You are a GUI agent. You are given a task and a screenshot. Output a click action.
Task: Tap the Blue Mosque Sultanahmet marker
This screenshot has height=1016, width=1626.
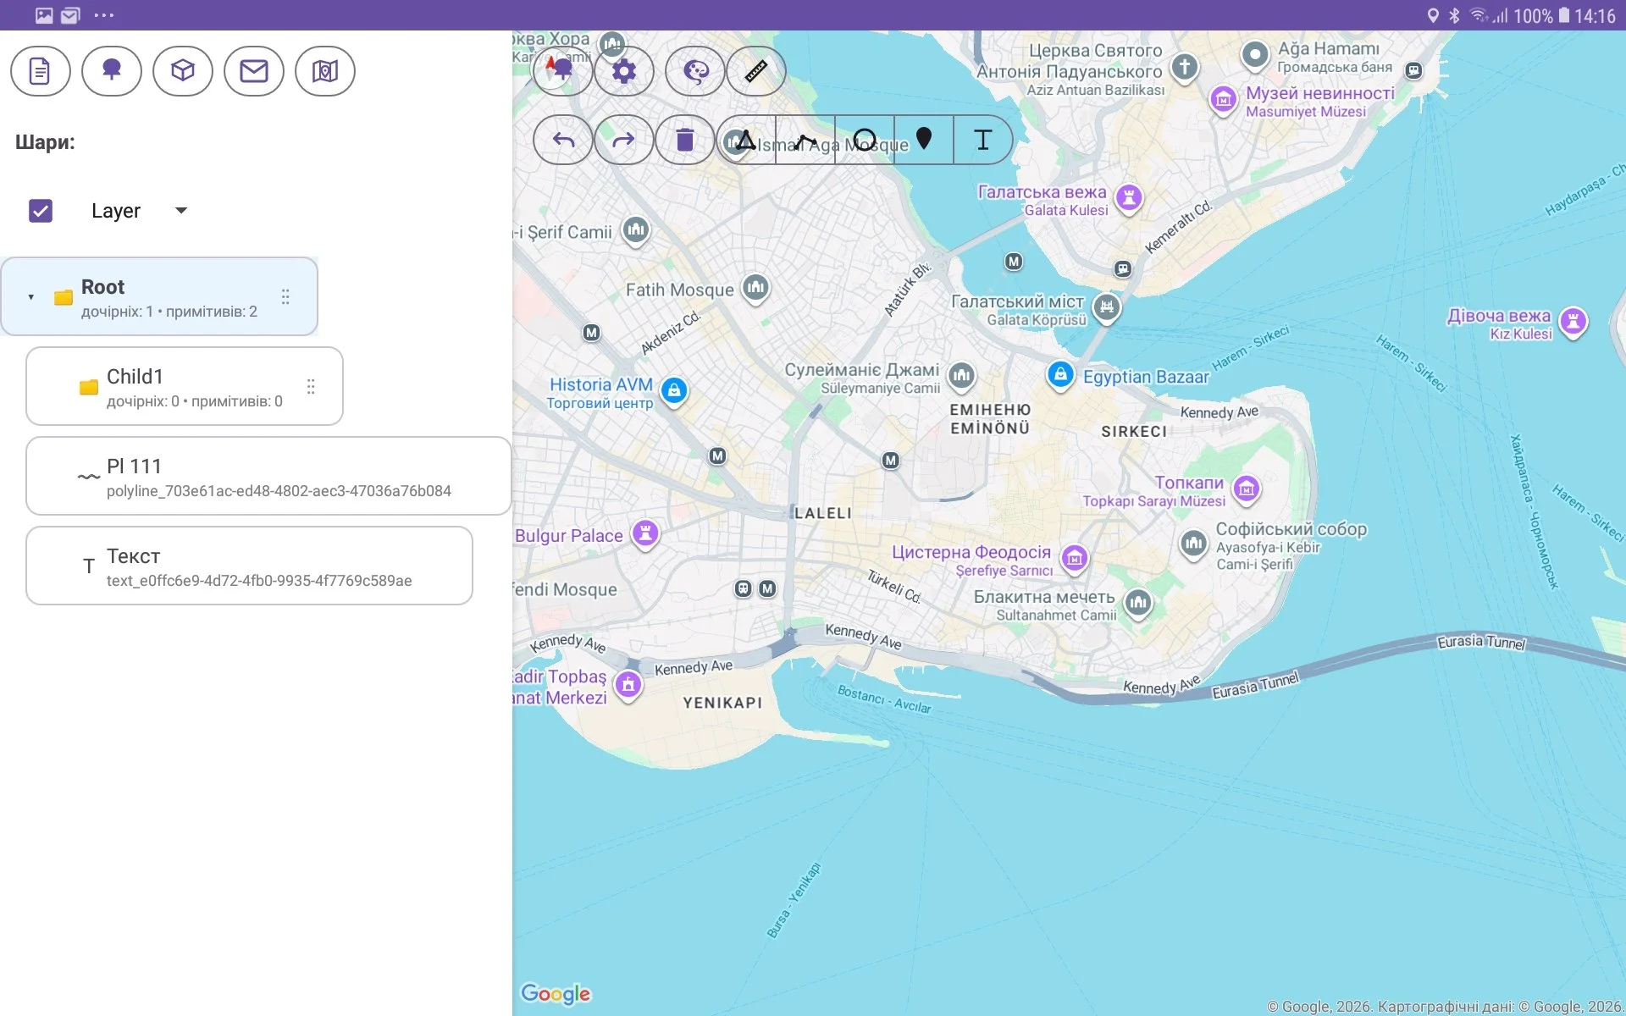pos(1138,604)
